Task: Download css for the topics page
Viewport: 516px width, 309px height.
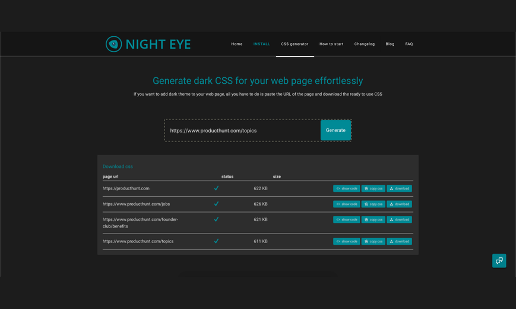Action: (399, 241)
